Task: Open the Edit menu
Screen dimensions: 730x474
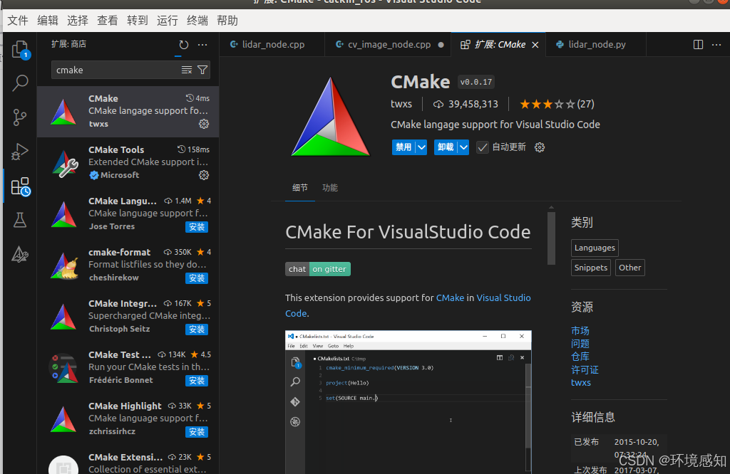Action: pos(48,21)
